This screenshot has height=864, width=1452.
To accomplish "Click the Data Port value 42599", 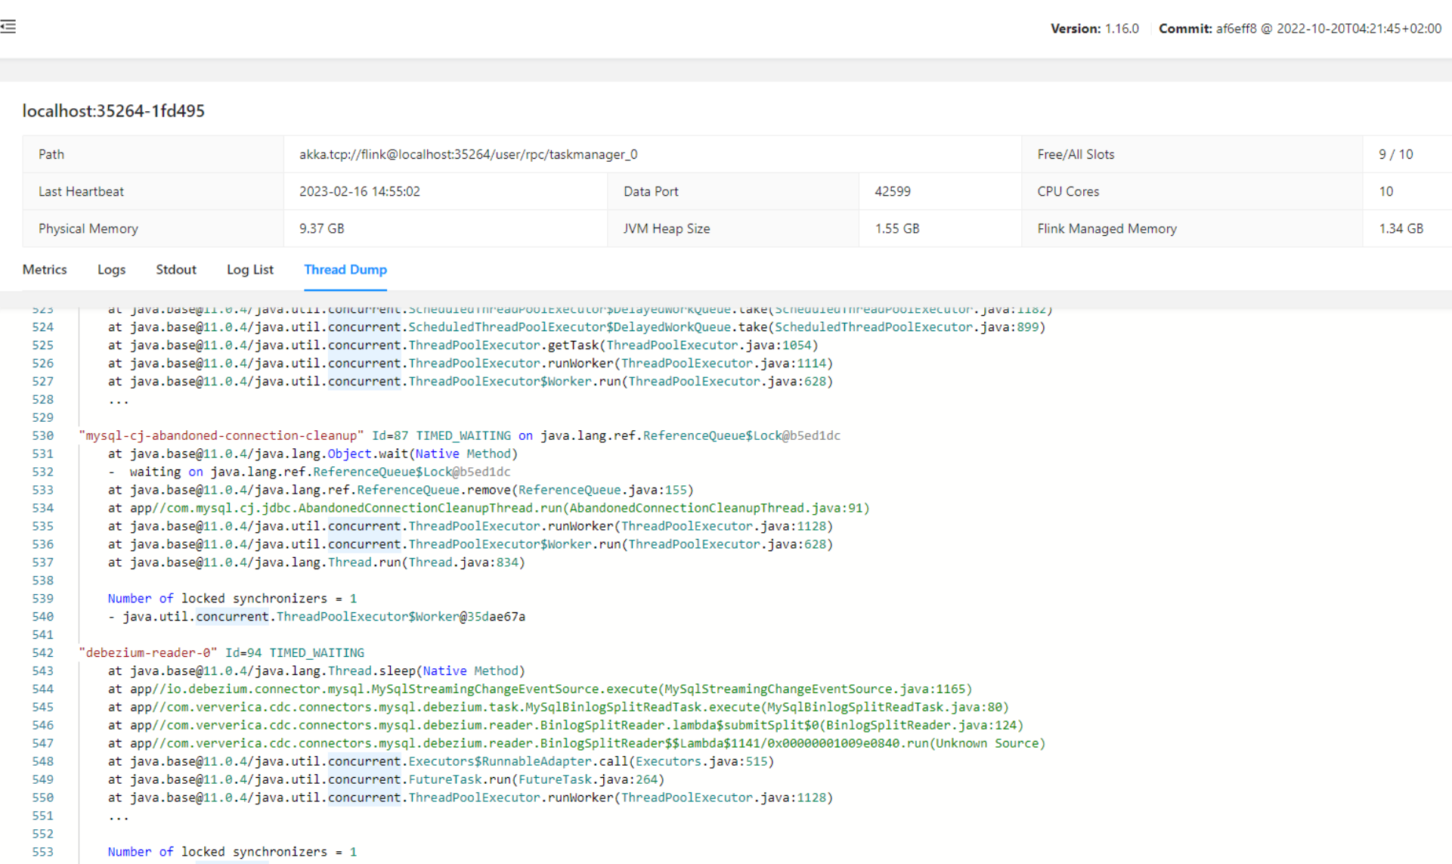I will tap(893, 191).
